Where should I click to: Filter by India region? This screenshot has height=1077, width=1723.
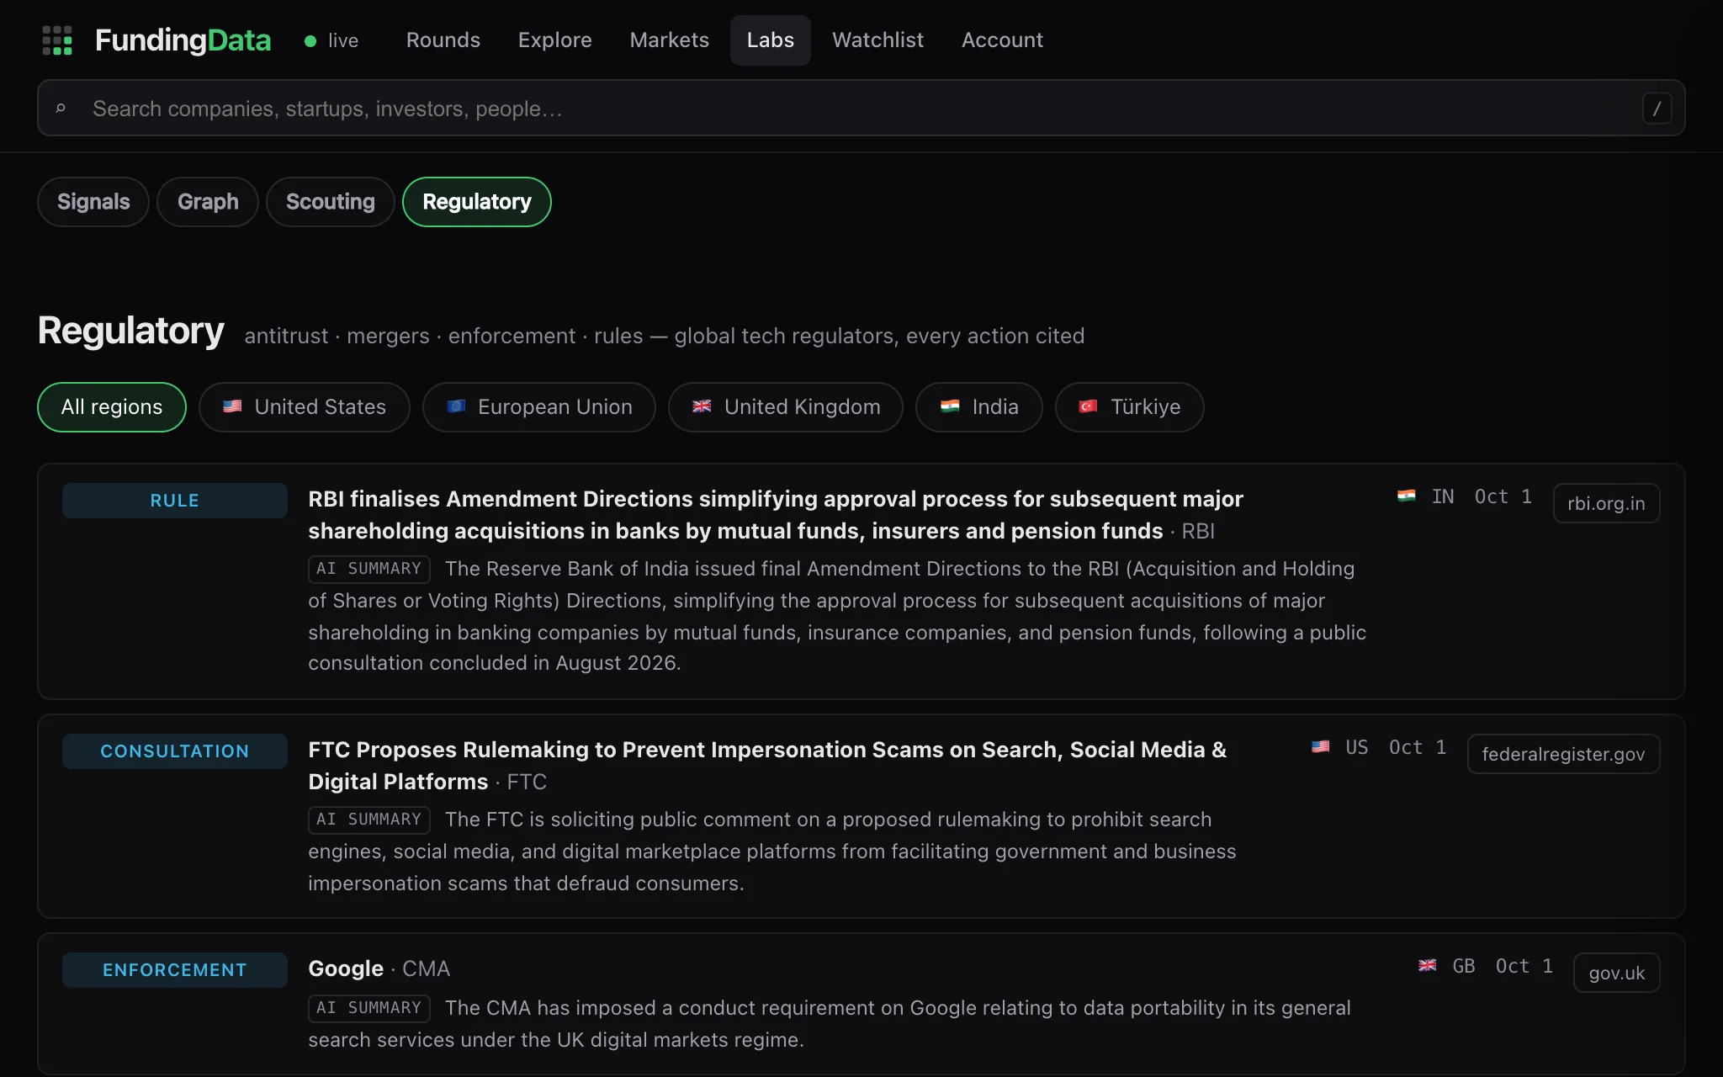tap(979, 407)
